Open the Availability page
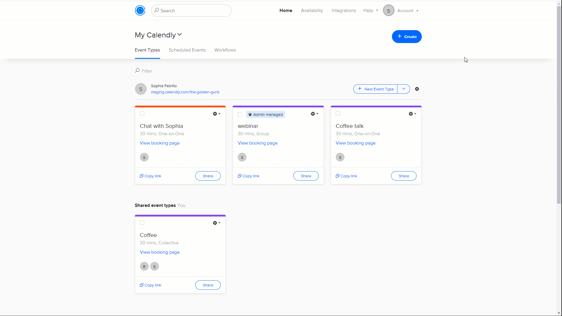This screenshot has height=316, width=562. (x=312, y=11)
